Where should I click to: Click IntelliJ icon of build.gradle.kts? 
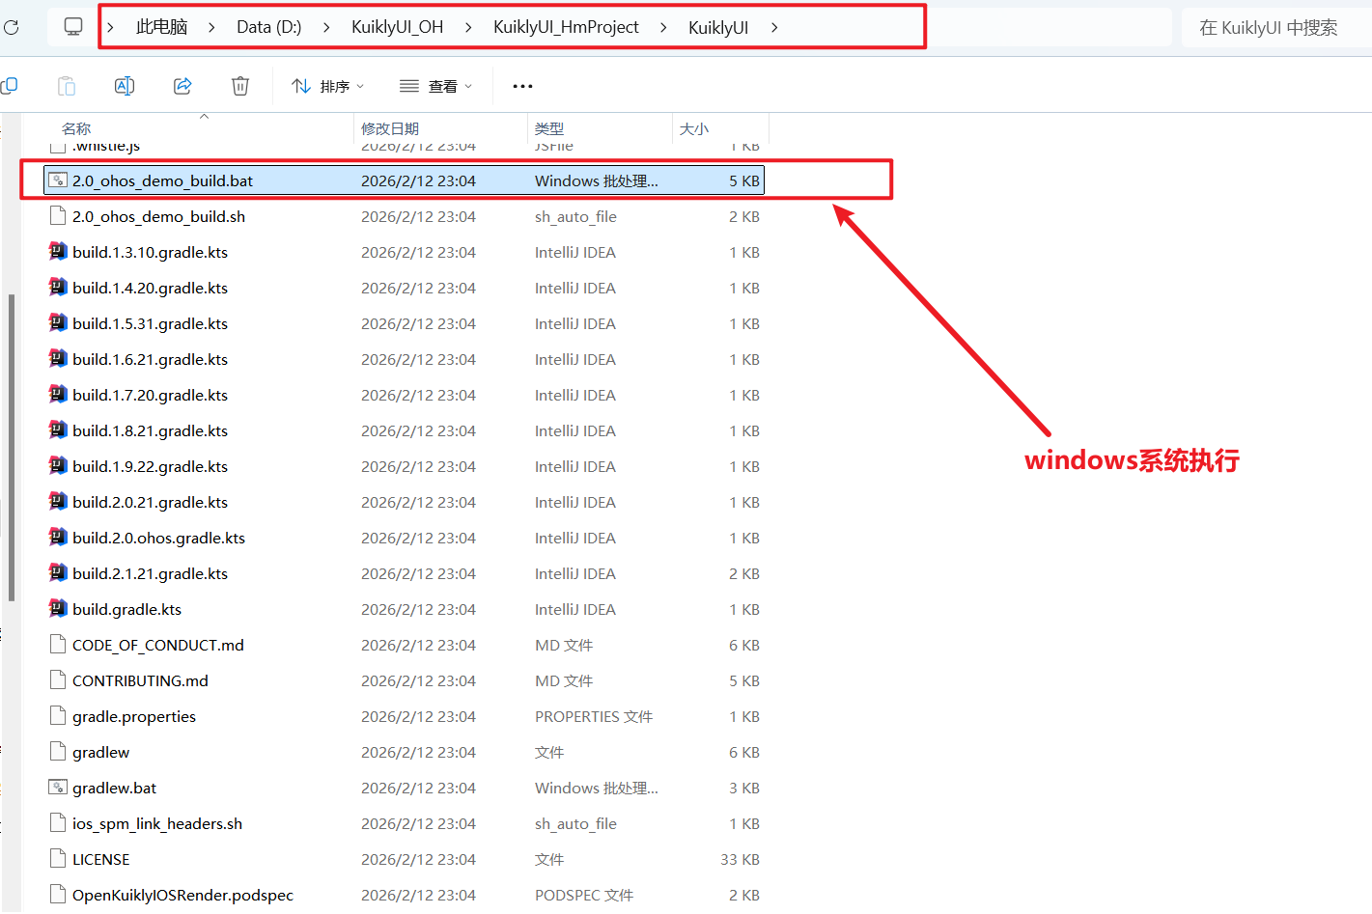point(58,609)
